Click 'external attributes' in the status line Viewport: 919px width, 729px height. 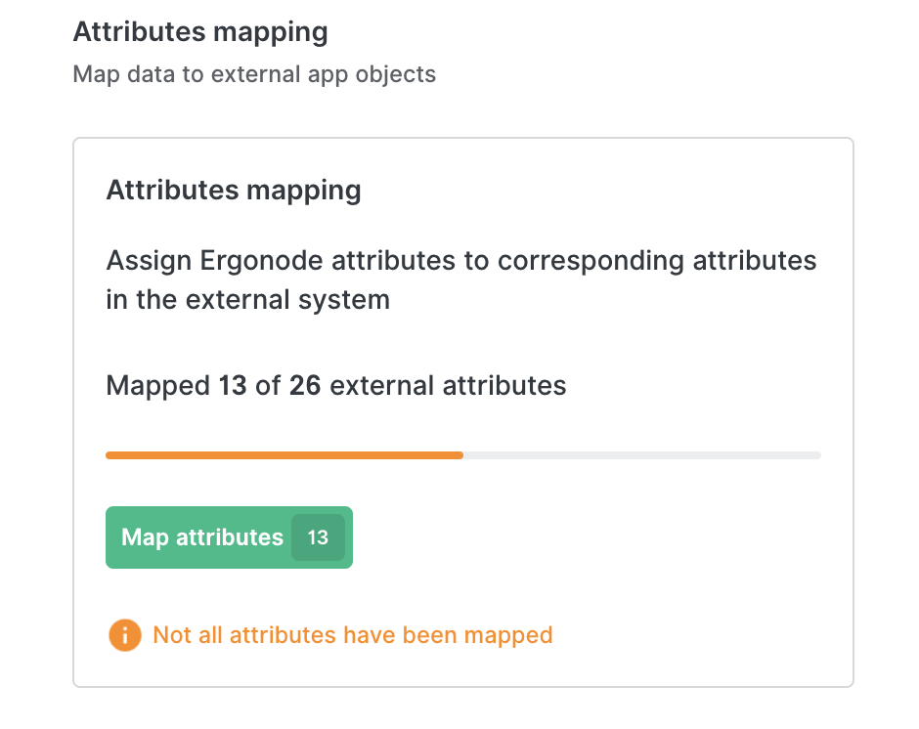tap(448, 386)
